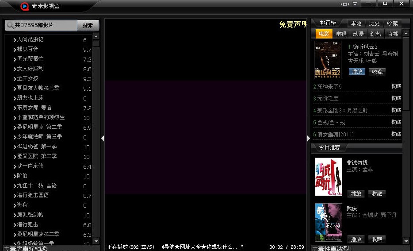This screenshot has height=251, width=413.
Task: Click the magnifier icon in search box
Action: click(x=10, y=26)
